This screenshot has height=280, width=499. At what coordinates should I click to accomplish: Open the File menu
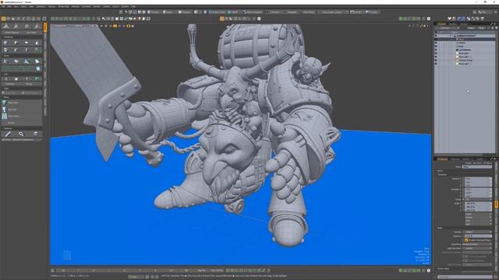[x=3, y=6]
